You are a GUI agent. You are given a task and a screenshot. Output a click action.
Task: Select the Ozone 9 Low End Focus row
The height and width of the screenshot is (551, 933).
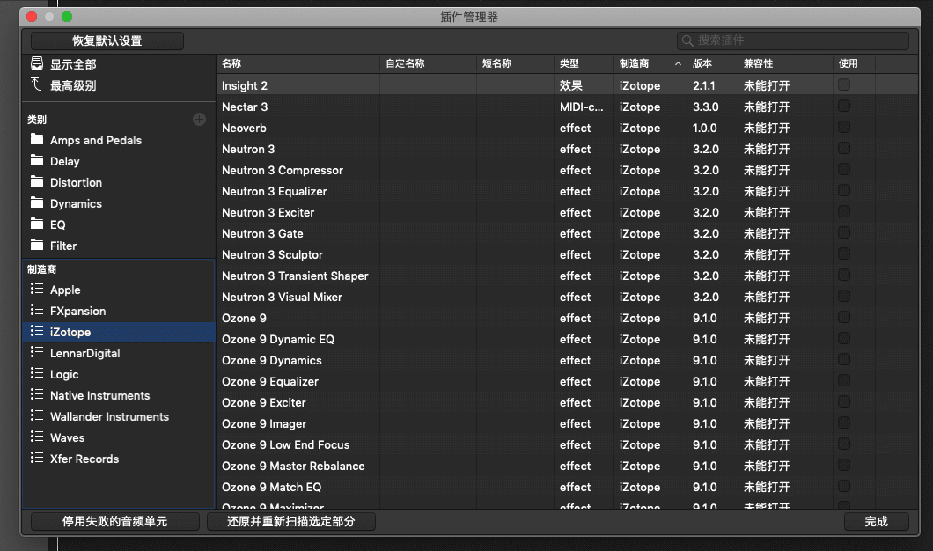tap(567, 444)
